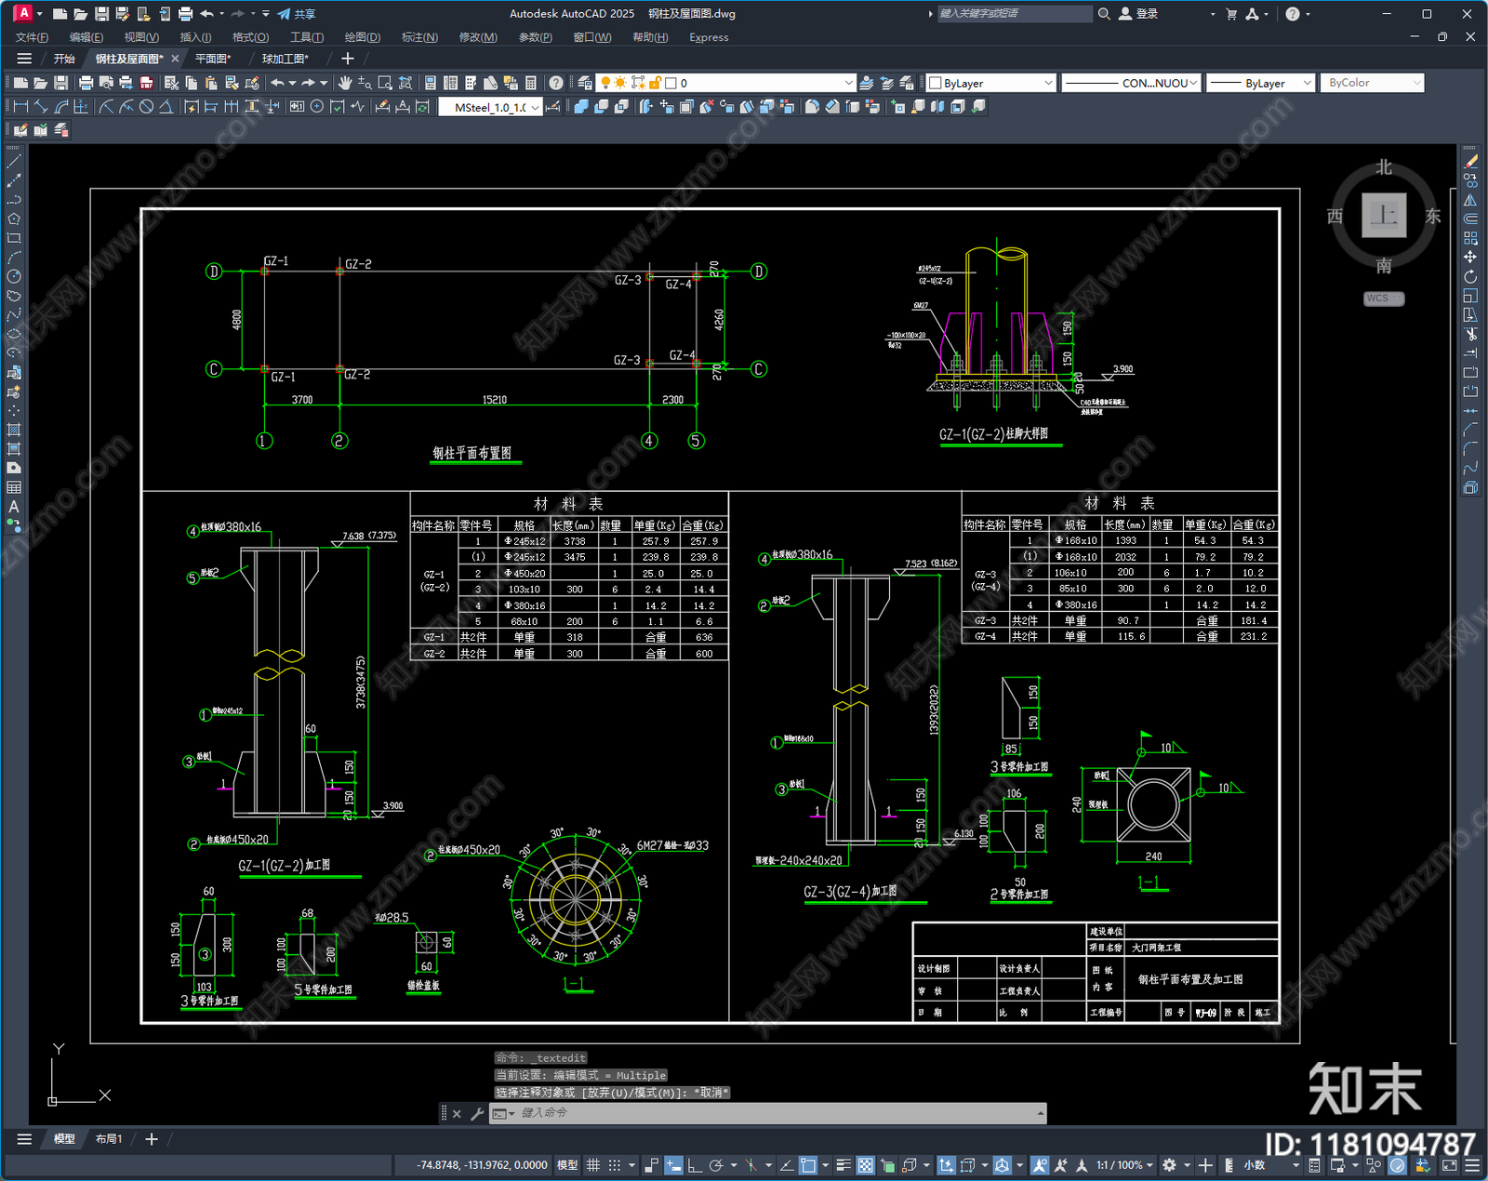Toggle object snap in status bar
The height and width of the screenshot is (1181, 1488).
(x=808, y=1165)
